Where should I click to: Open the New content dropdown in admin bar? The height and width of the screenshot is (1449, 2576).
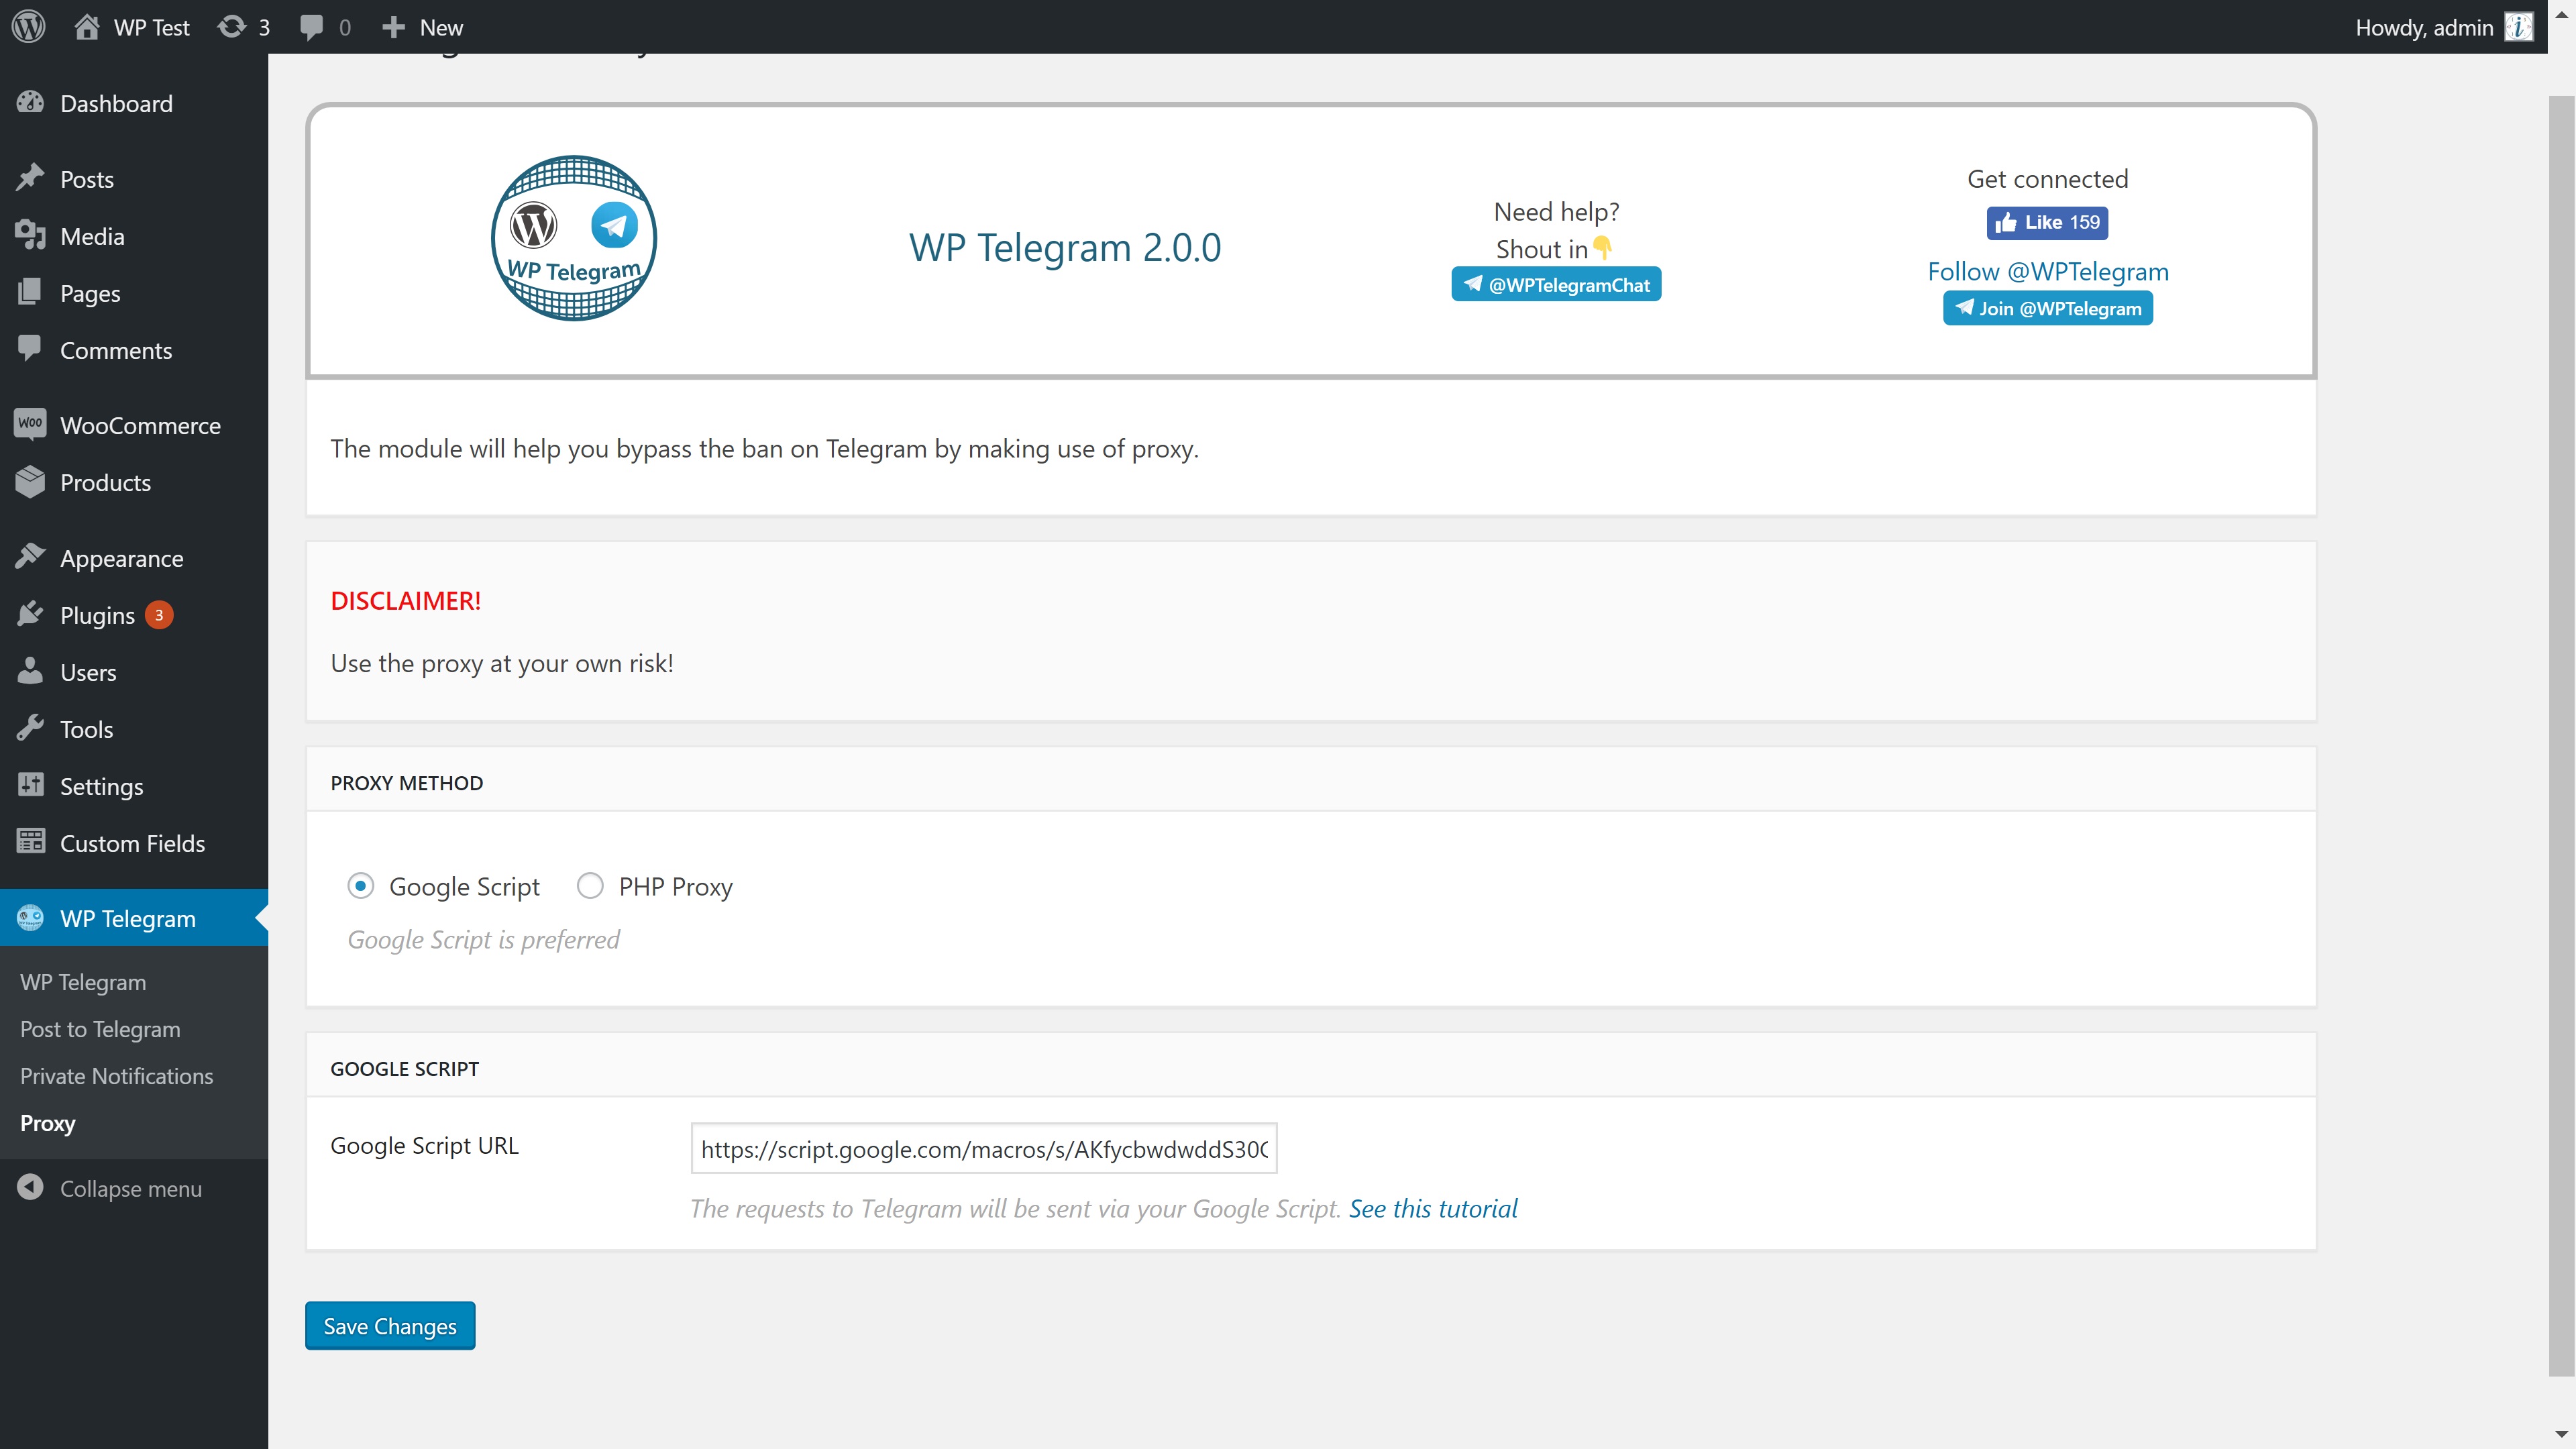point(422,27)
